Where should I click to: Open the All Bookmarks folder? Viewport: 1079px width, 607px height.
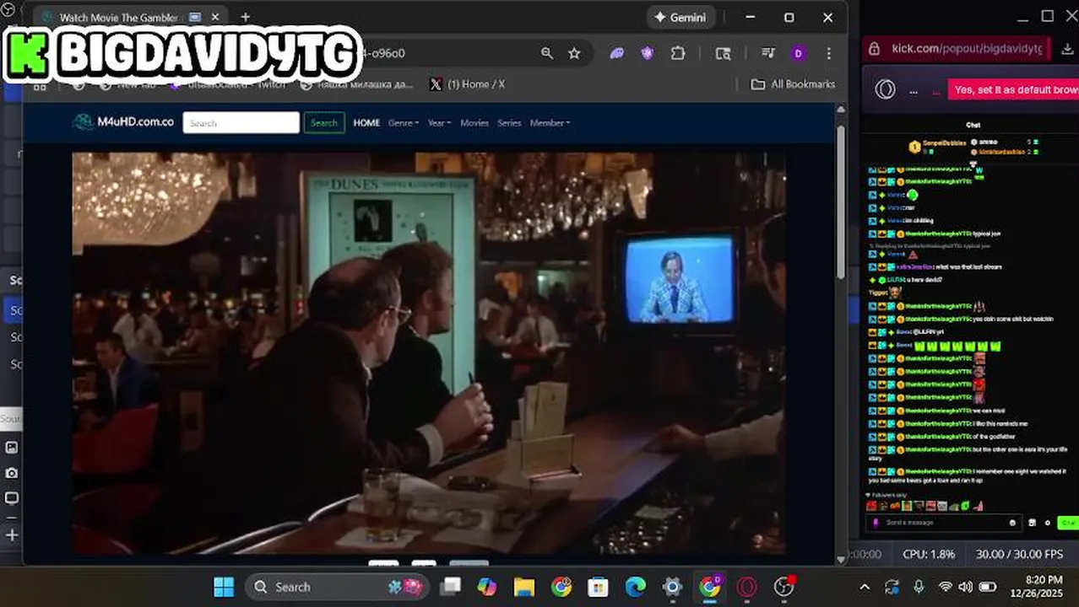click(793, 84)
